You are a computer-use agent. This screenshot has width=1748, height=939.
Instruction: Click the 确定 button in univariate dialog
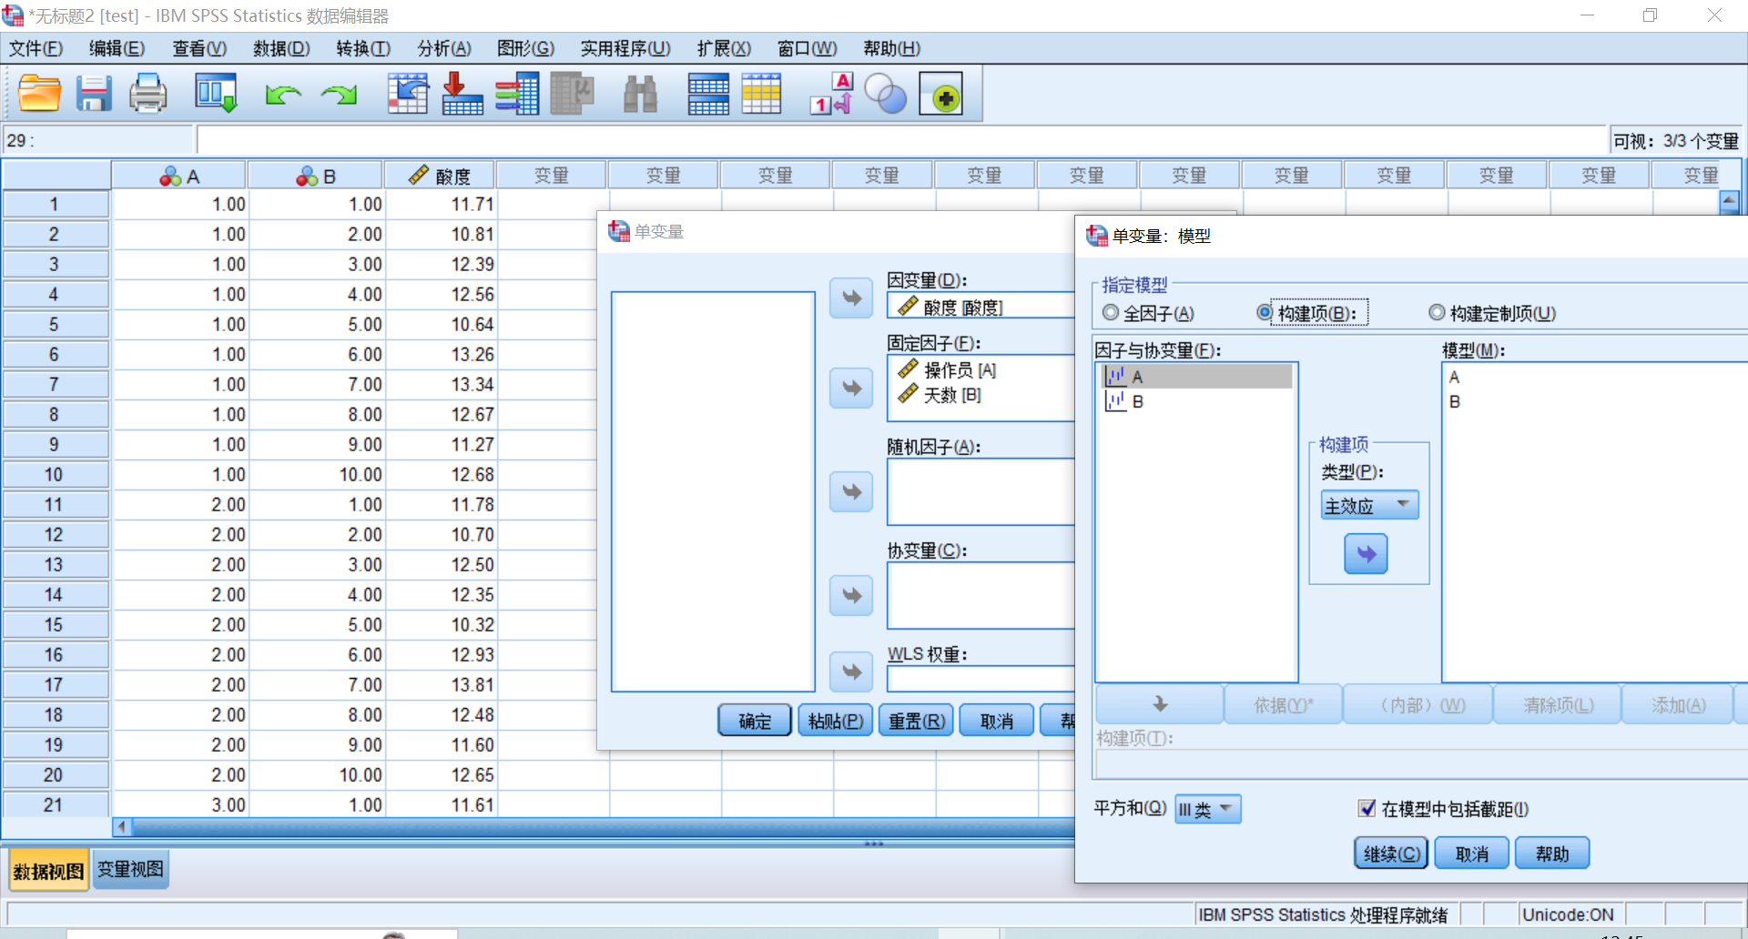point(755,721)
